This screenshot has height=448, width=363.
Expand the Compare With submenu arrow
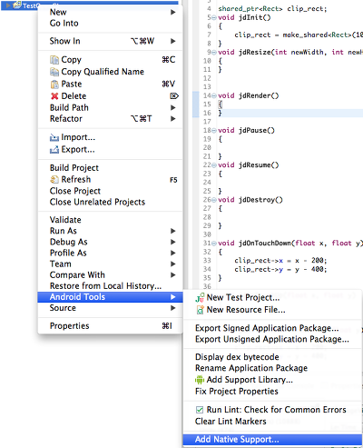coord(173,274)
